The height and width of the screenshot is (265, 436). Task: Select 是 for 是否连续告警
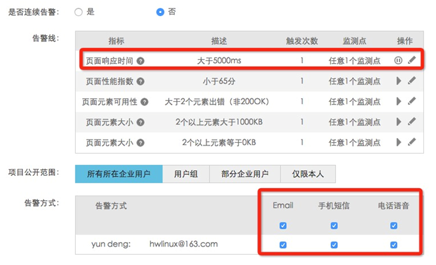point(78,12)
